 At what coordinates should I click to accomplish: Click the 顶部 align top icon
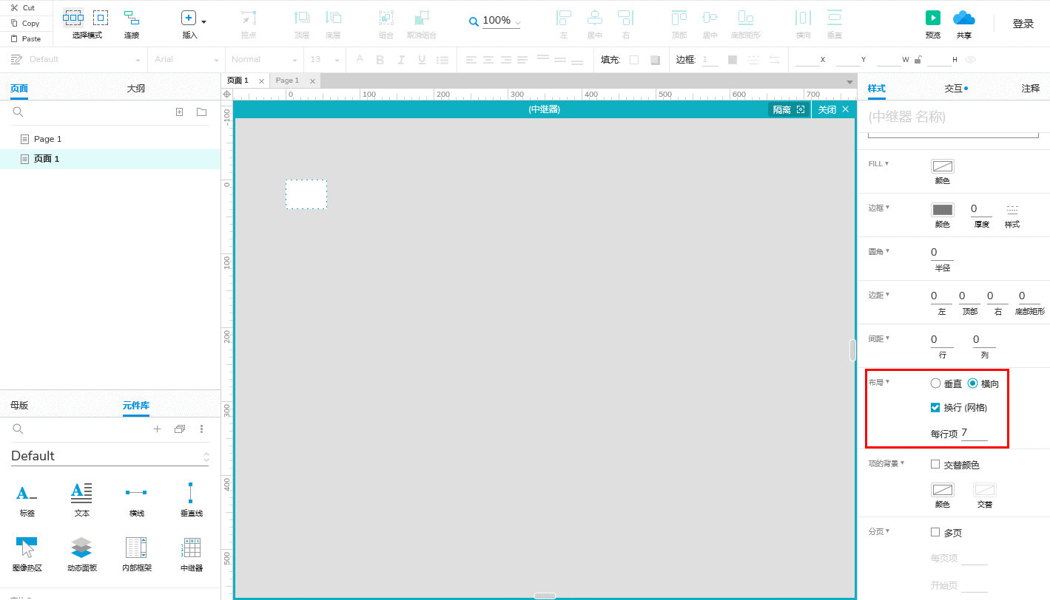tap(679, 18)
